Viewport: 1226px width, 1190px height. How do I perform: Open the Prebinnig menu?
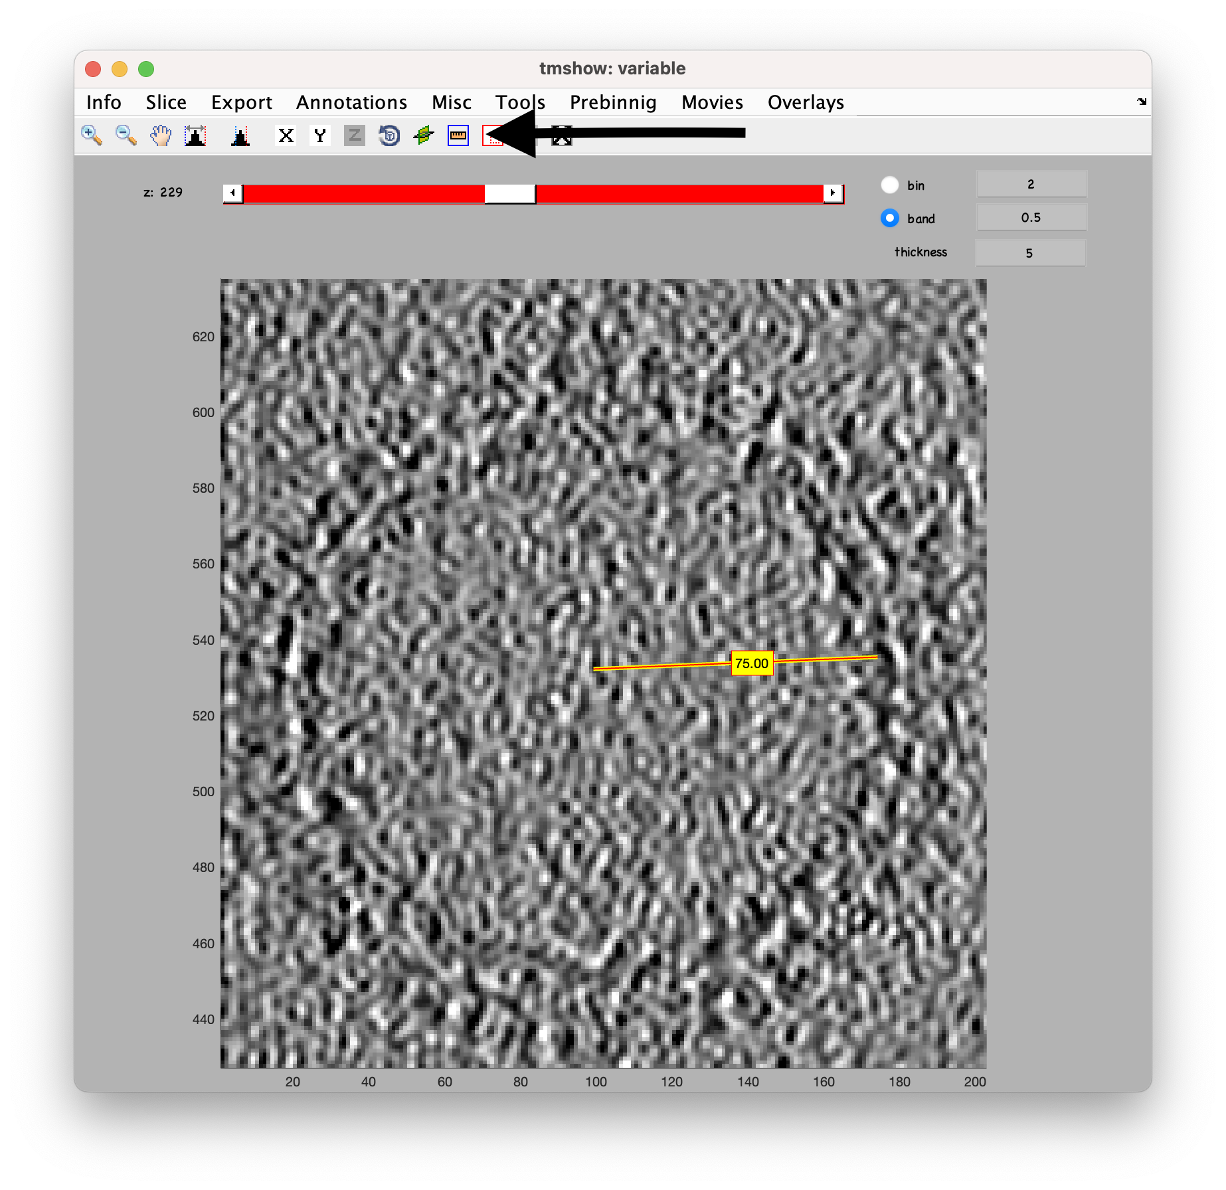pyautogui.click(x=613, y=102)
